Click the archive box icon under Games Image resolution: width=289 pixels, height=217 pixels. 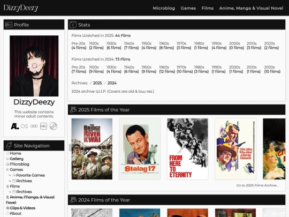click(x=14, y=181)
